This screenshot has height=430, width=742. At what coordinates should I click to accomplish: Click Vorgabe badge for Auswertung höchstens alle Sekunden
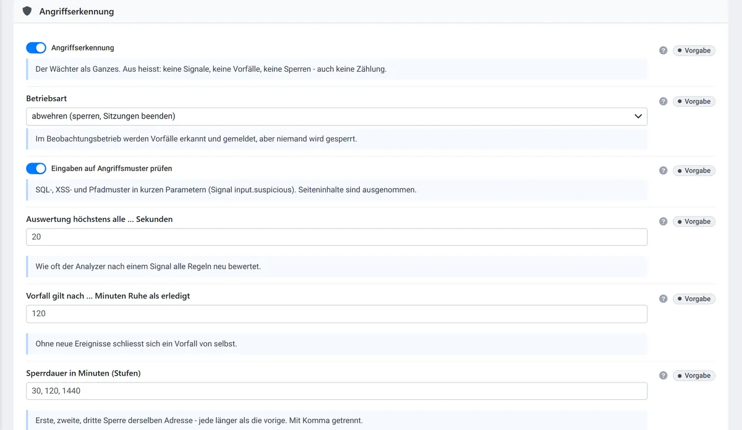tap(694, 221)
